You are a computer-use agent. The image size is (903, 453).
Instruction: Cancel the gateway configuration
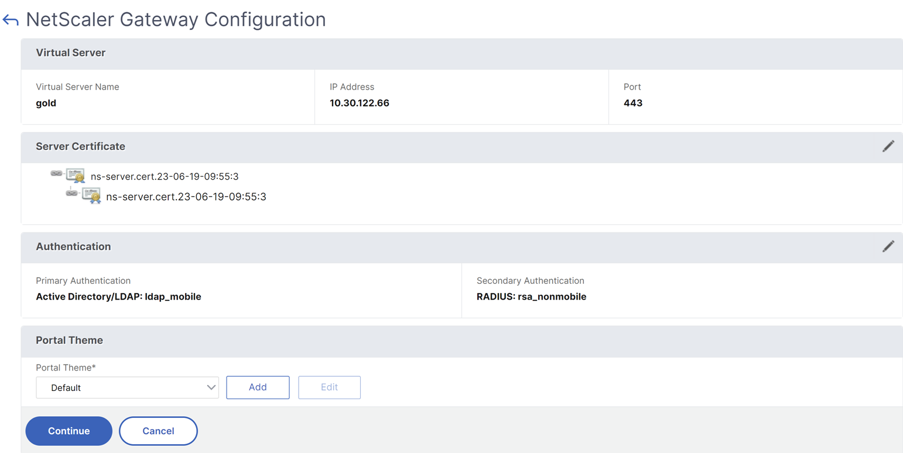point(158,431)
